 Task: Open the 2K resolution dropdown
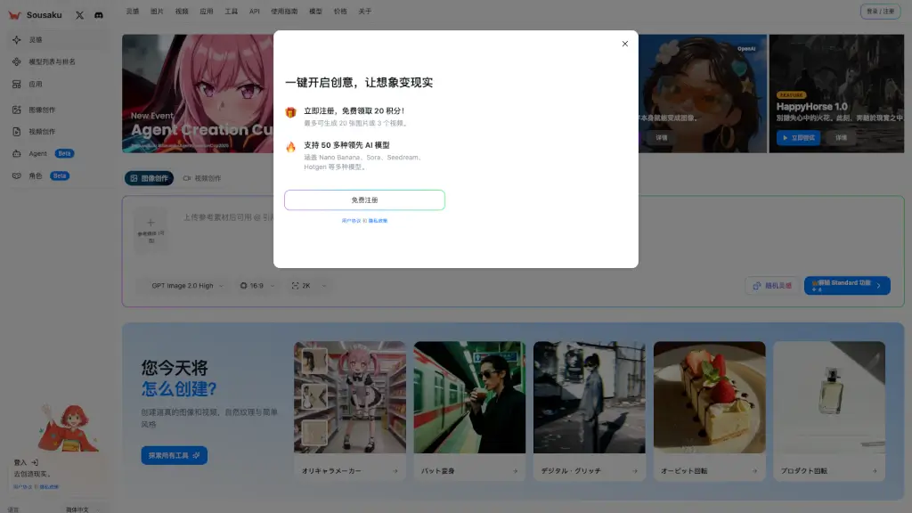click(303, 286)
